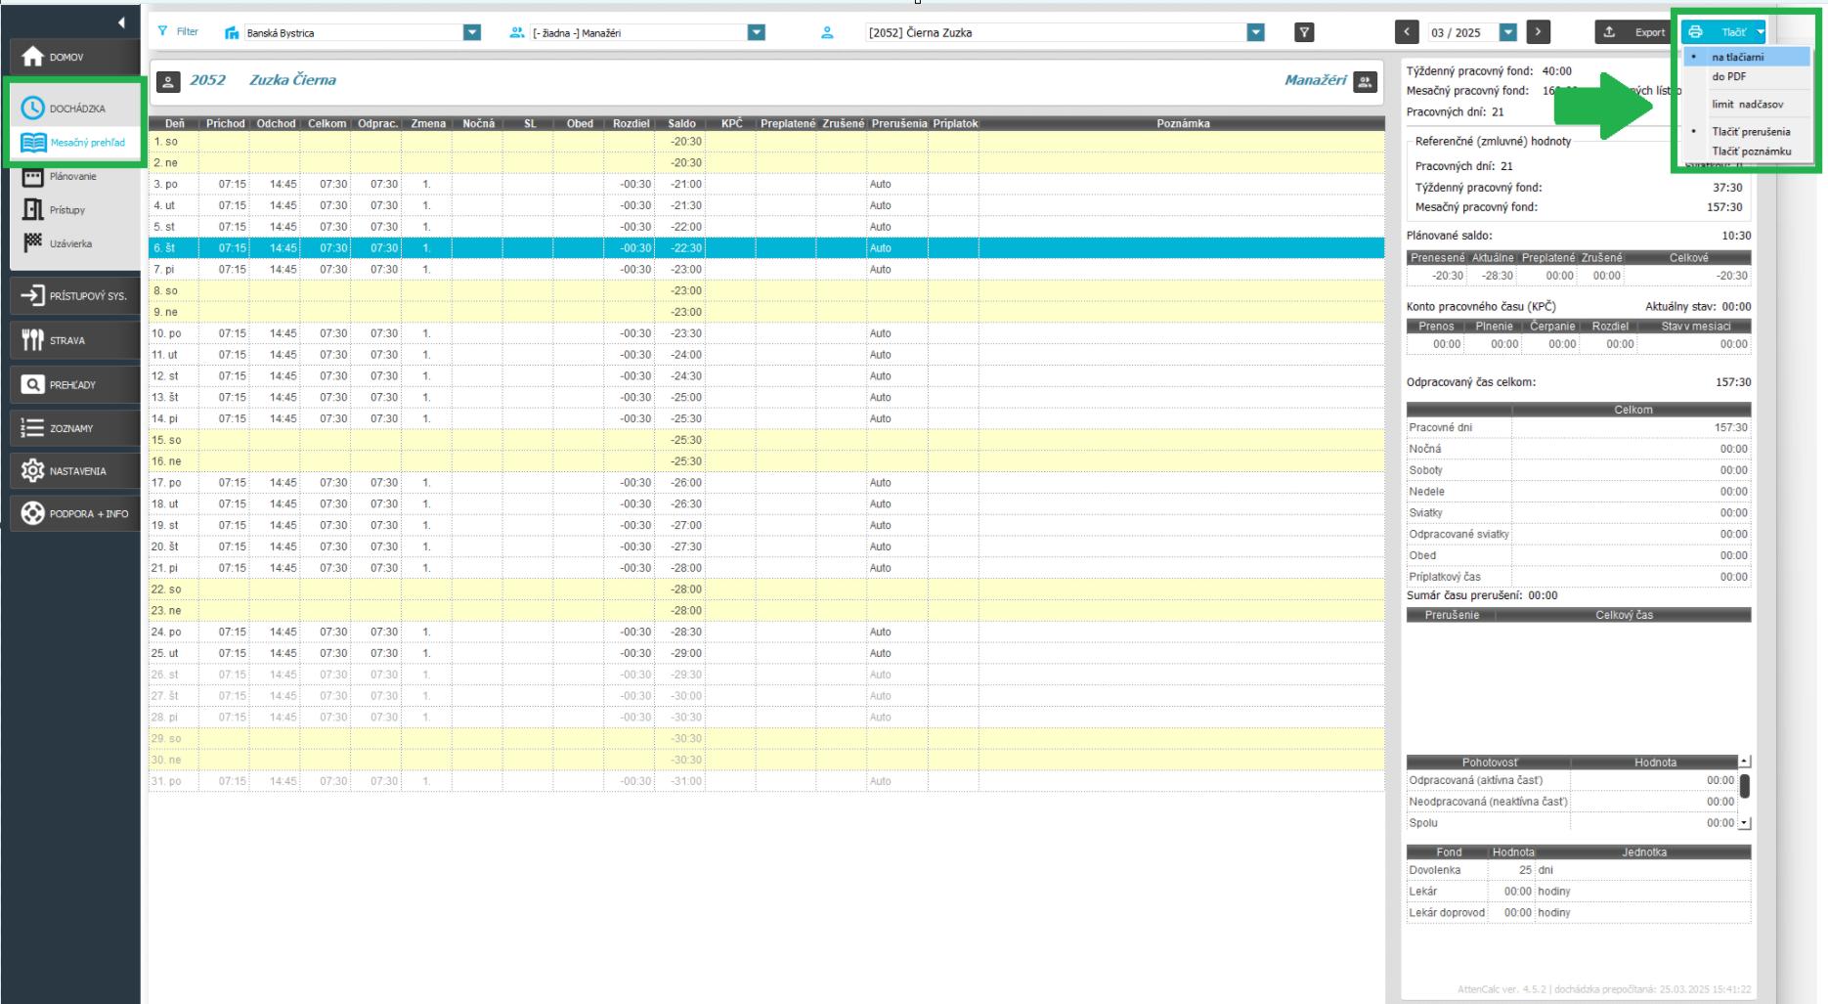Click the Export button

point(1636,32)
